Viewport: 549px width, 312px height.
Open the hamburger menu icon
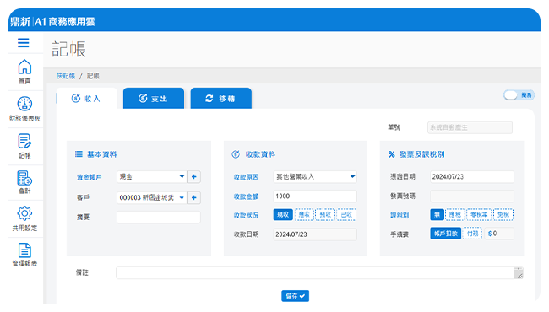click(24, 43)
